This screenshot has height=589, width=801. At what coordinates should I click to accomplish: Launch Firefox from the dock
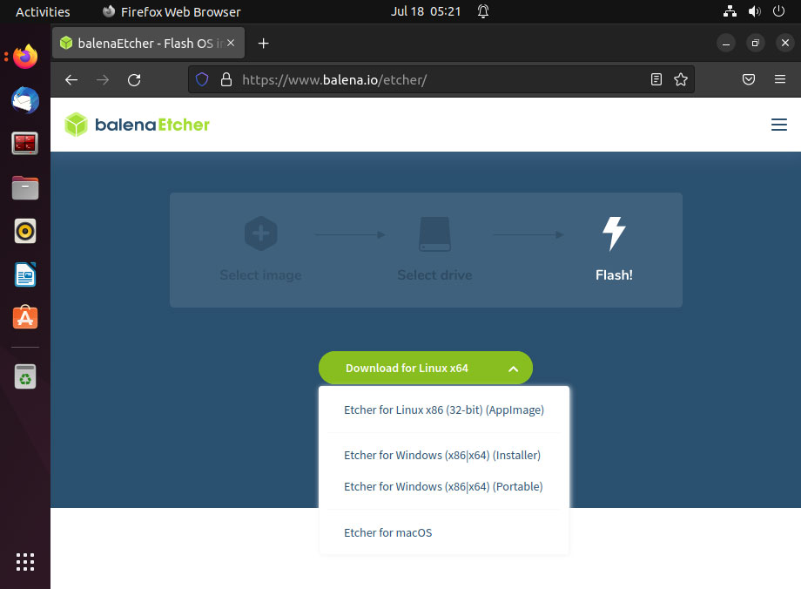click(x=25, y=57)
